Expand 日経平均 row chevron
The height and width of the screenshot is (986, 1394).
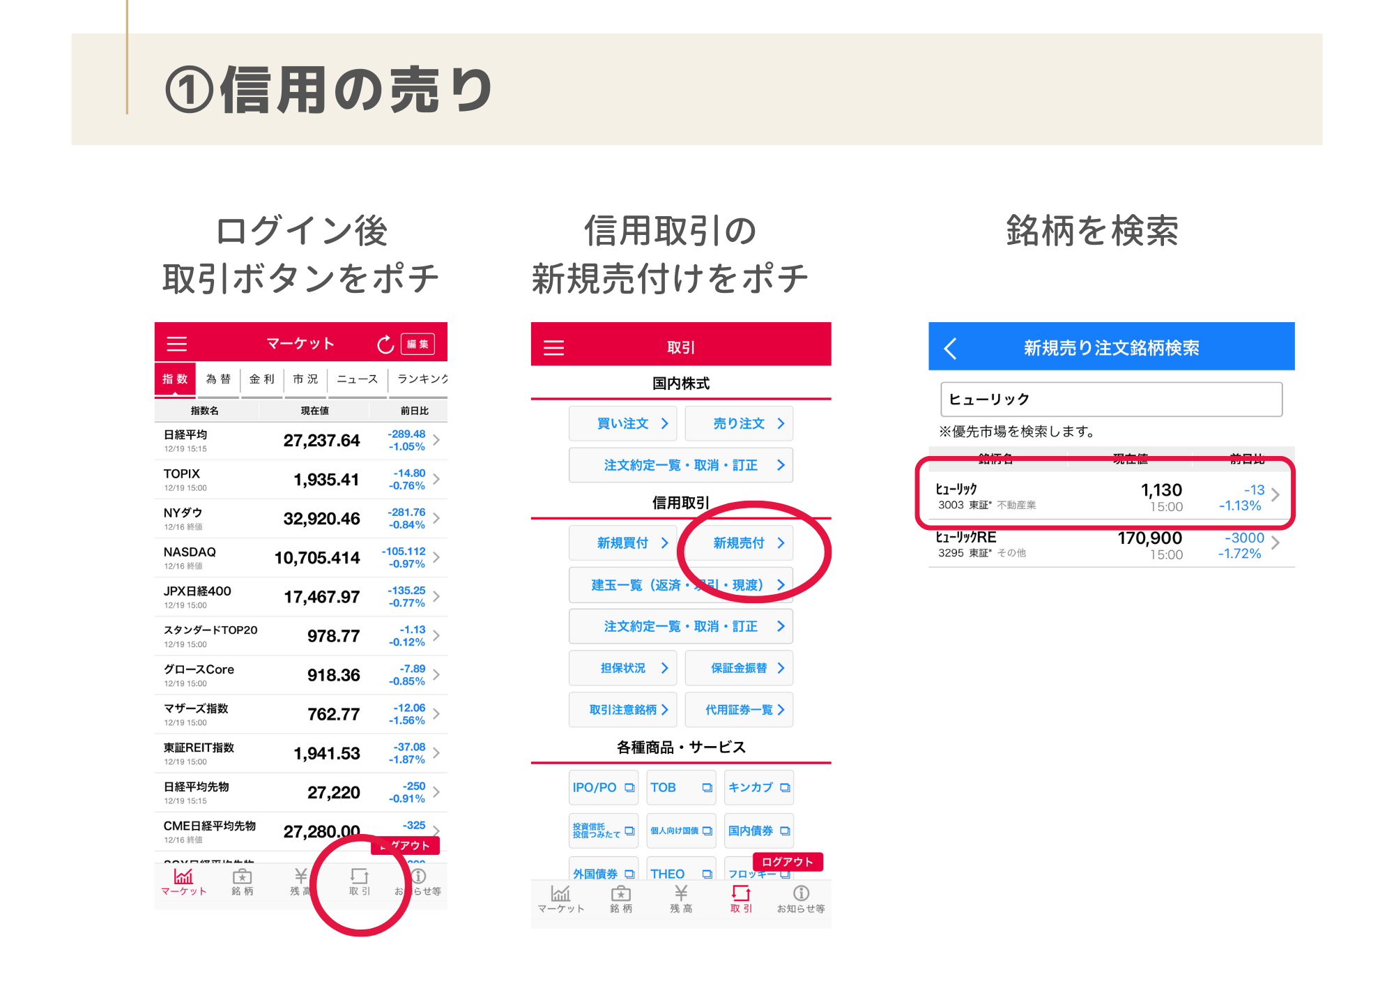pos(436,440)
